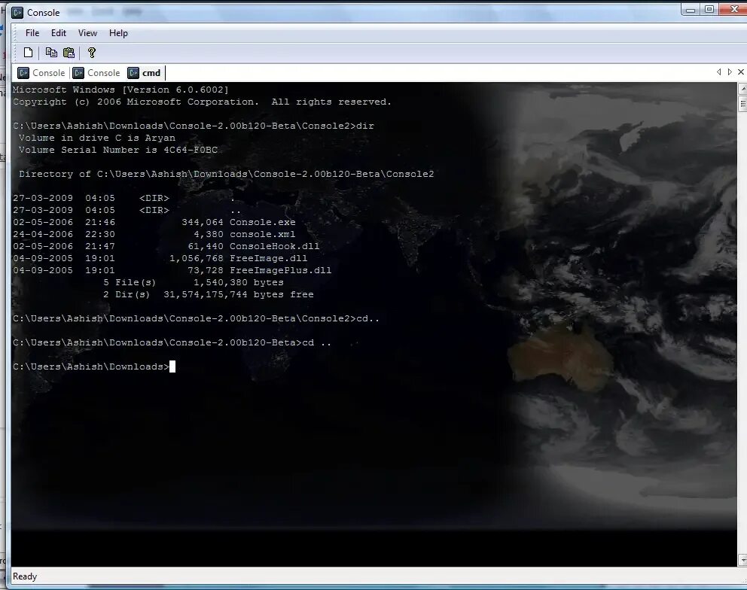Open help via the question mark icon
The image size is (747, 590).
pyautogui.click(x=92, y=52)
